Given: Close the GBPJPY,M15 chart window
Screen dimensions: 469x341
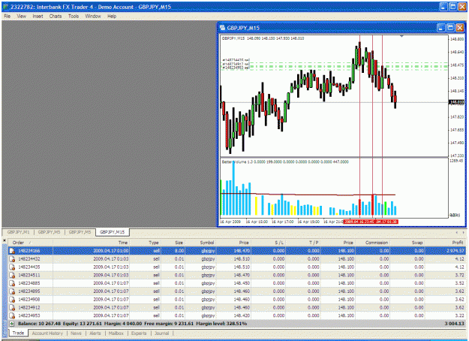Looking at the screenshot, I should click(x=460, y=28).
